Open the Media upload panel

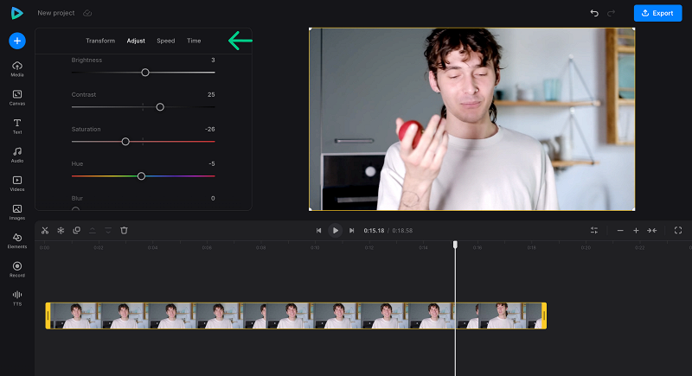point(17,69)
